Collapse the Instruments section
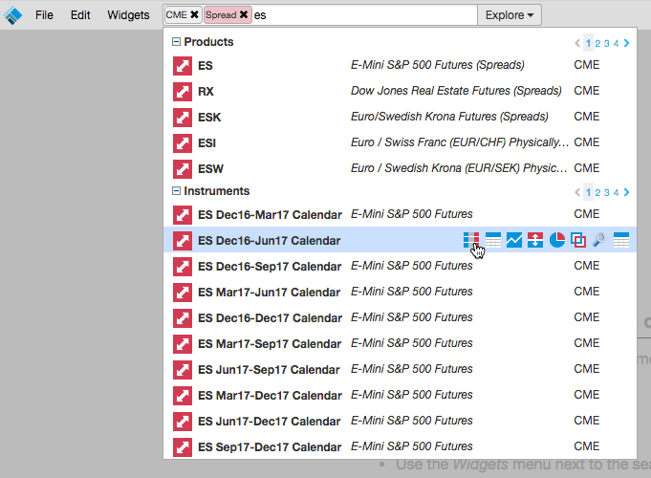 (x=176, y=190)
